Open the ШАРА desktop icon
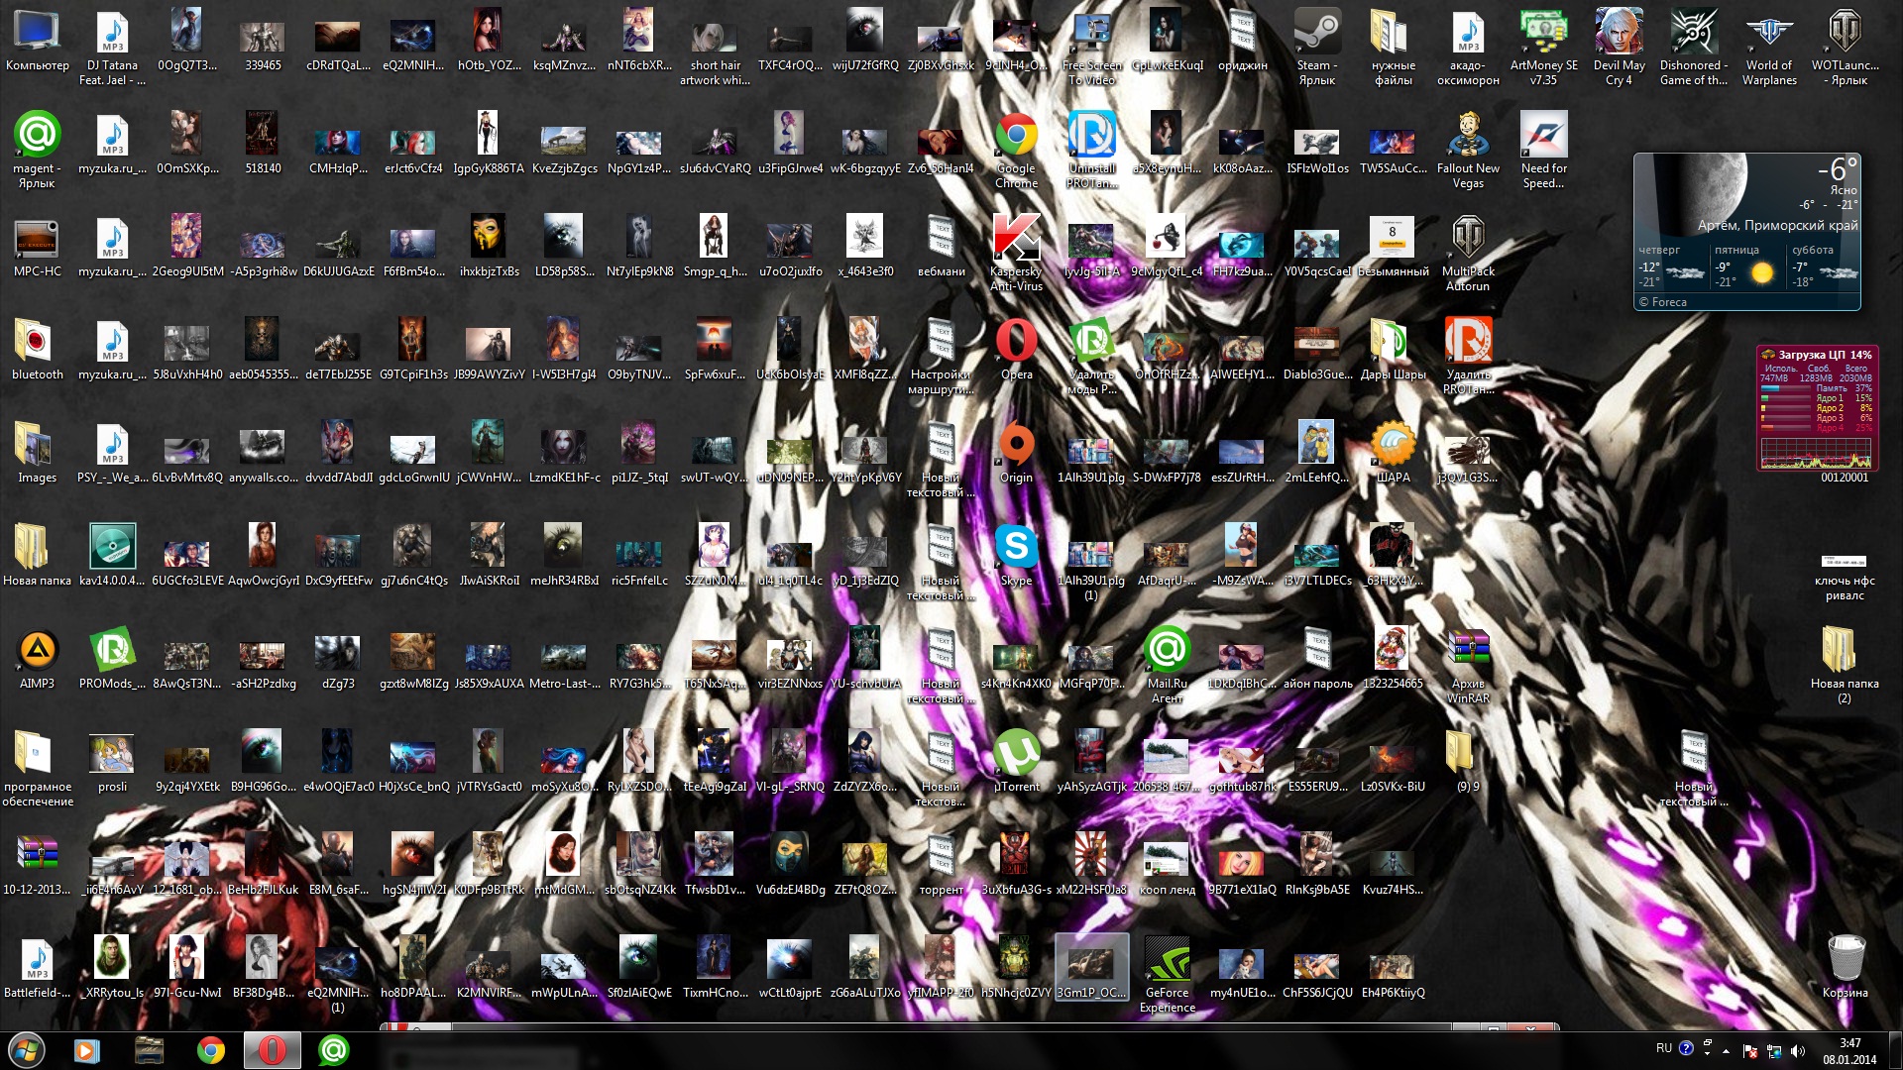Viewport: 1903px width, 1070px height. click(1393, 453)
